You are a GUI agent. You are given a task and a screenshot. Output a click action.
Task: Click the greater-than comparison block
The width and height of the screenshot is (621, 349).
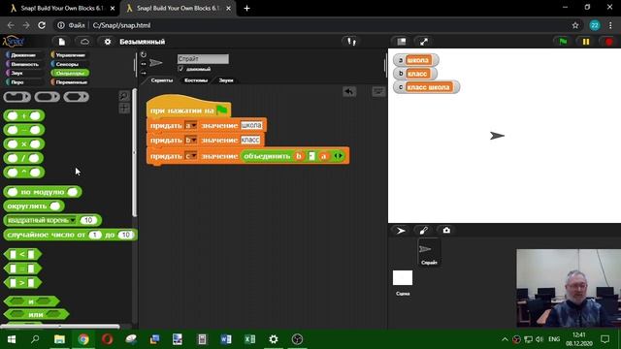click(22, 283)
